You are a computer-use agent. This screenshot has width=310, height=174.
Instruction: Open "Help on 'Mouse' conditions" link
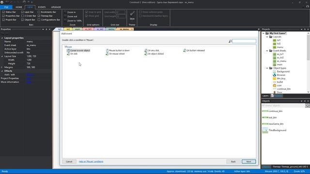coord(91,161)
